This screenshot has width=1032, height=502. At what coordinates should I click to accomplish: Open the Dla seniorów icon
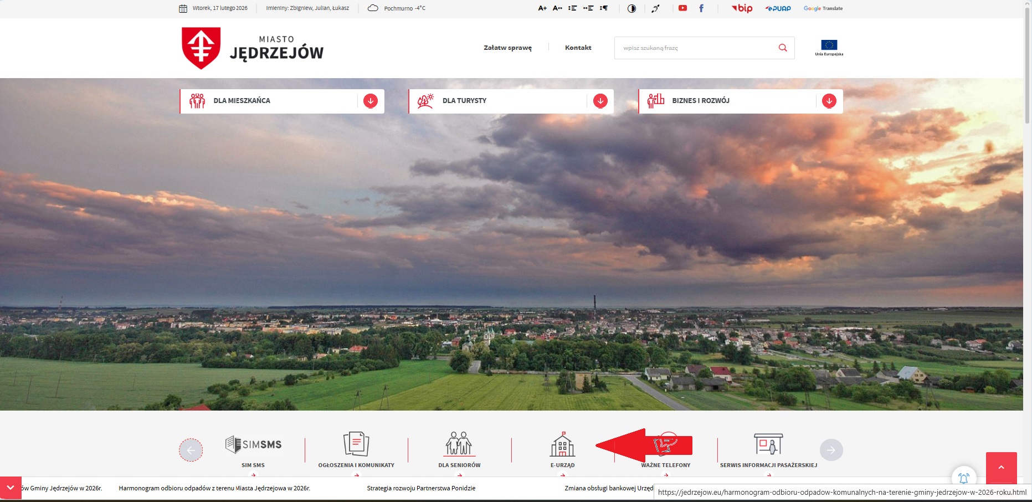(x=459, y=445)
